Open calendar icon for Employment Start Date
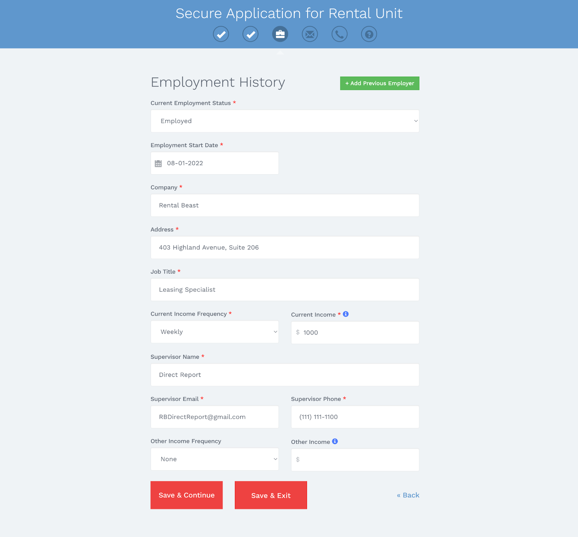Screen dimensions: 578x537 pos(158,163)
